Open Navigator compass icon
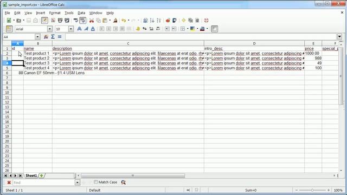347x195 pixels. [x=183, y=21]
